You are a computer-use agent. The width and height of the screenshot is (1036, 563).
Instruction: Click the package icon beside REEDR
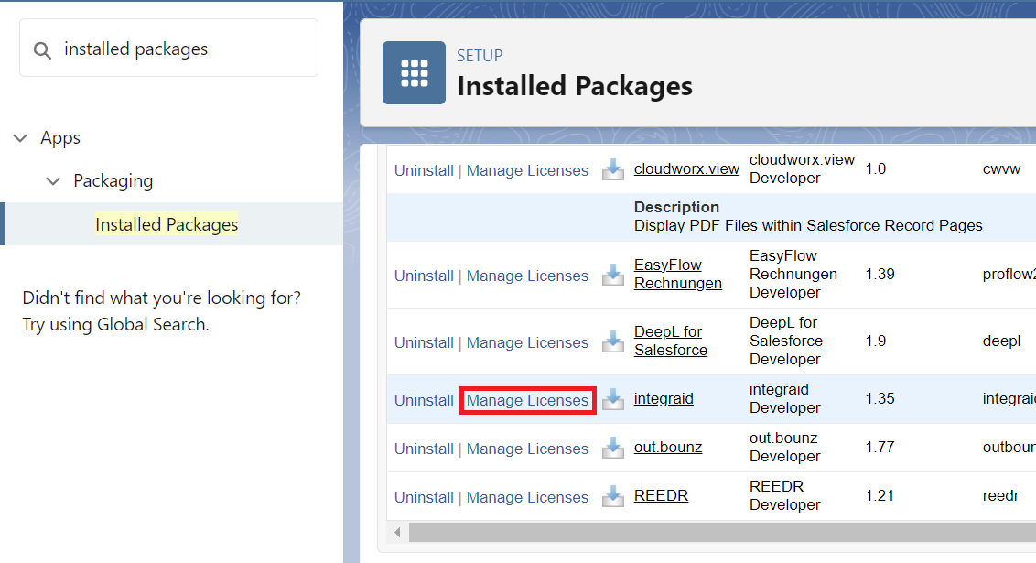tap(613, 496)
